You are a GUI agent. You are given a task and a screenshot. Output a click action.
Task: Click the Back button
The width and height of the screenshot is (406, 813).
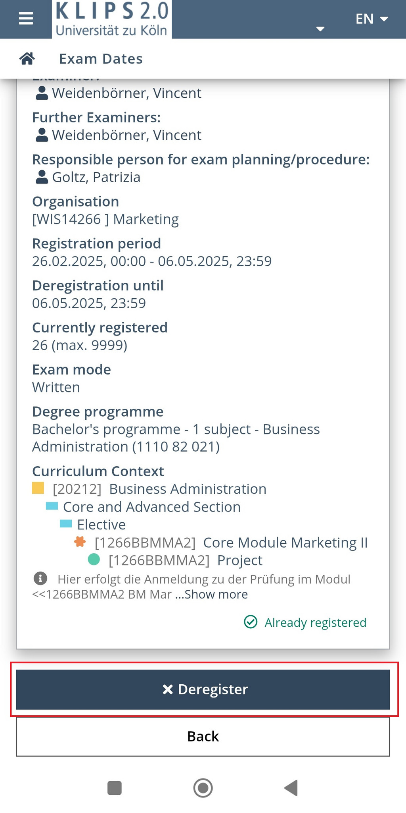(x=203, y=736)
